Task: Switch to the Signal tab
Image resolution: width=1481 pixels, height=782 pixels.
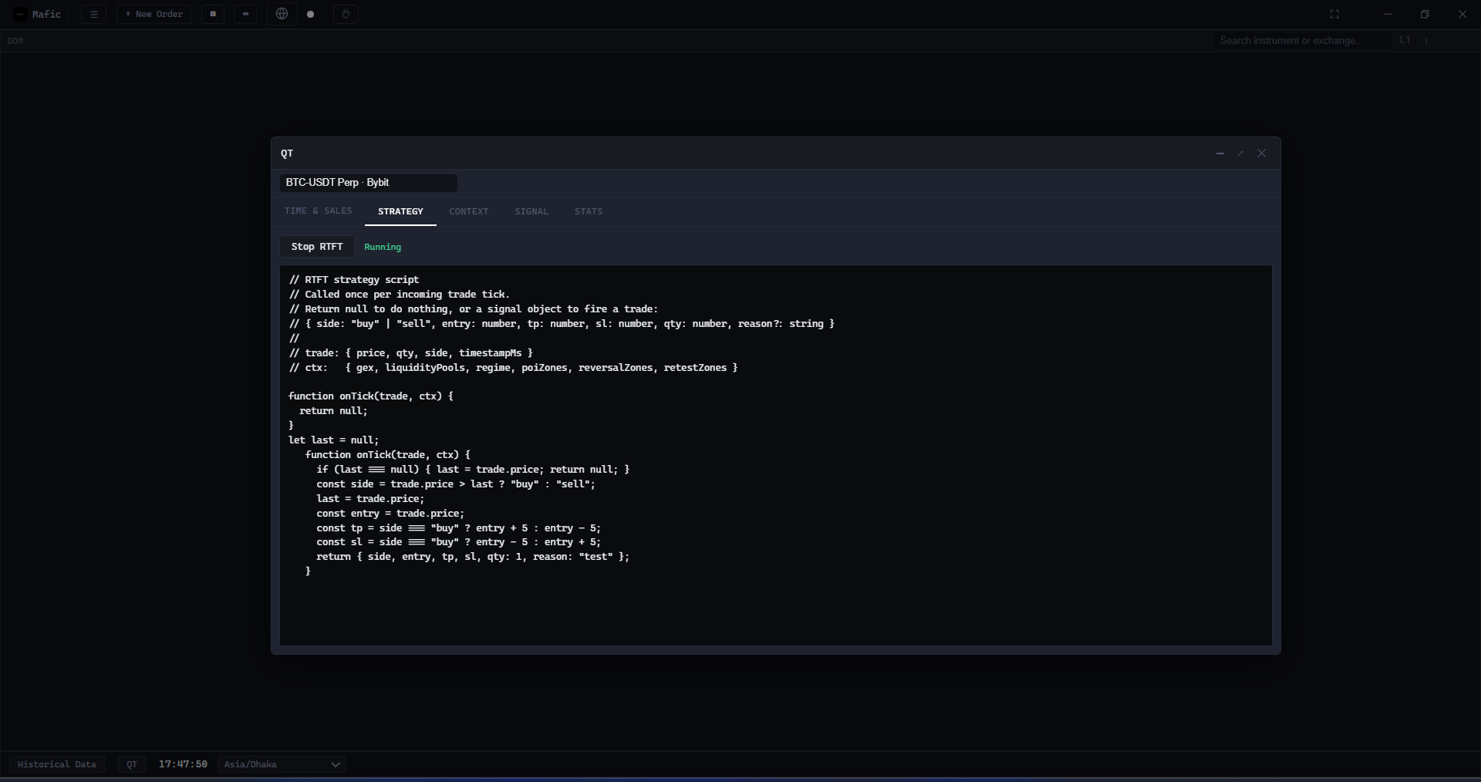Action: (531, 211)
